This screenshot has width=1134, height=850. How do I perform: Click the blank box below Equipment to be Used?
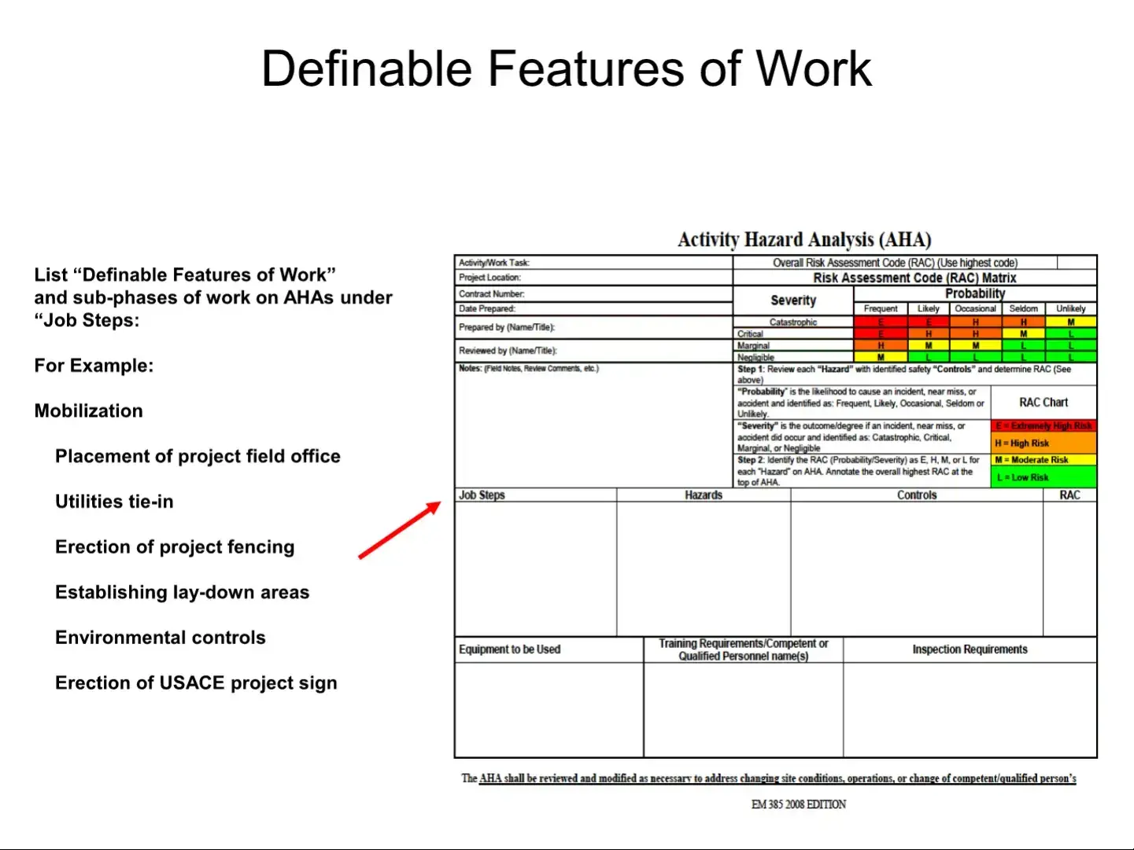[549, 709]
